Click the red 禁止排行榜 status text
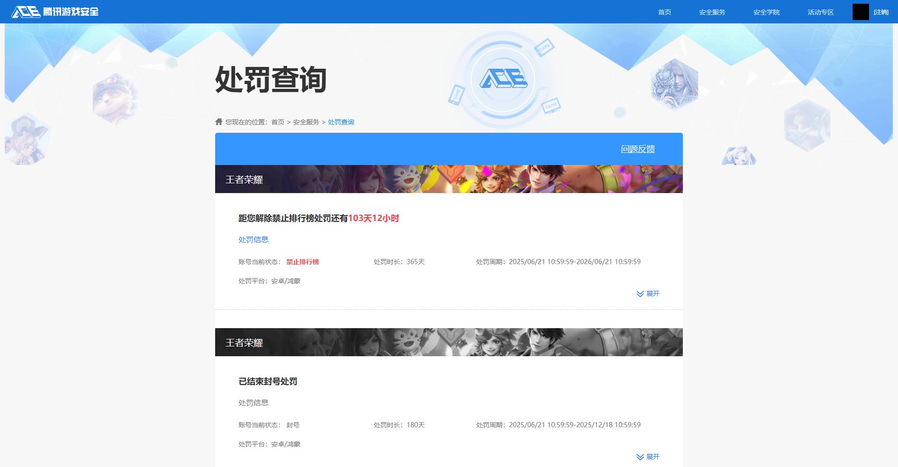This screenshot has height=467, width=898. click(x=303, y=262)
